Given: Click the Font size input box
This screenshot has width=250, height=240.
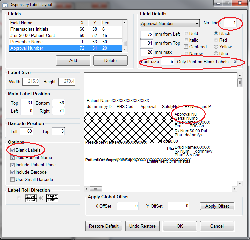Looking at the screenshot, I should coord(167,62).
